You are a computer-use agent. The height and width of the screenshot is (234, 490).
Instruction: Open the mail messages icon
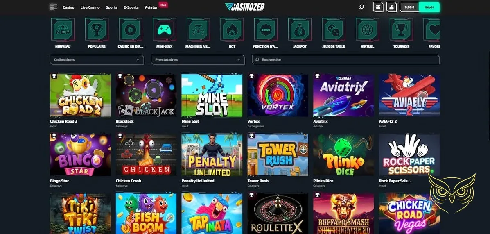point(378,7)
